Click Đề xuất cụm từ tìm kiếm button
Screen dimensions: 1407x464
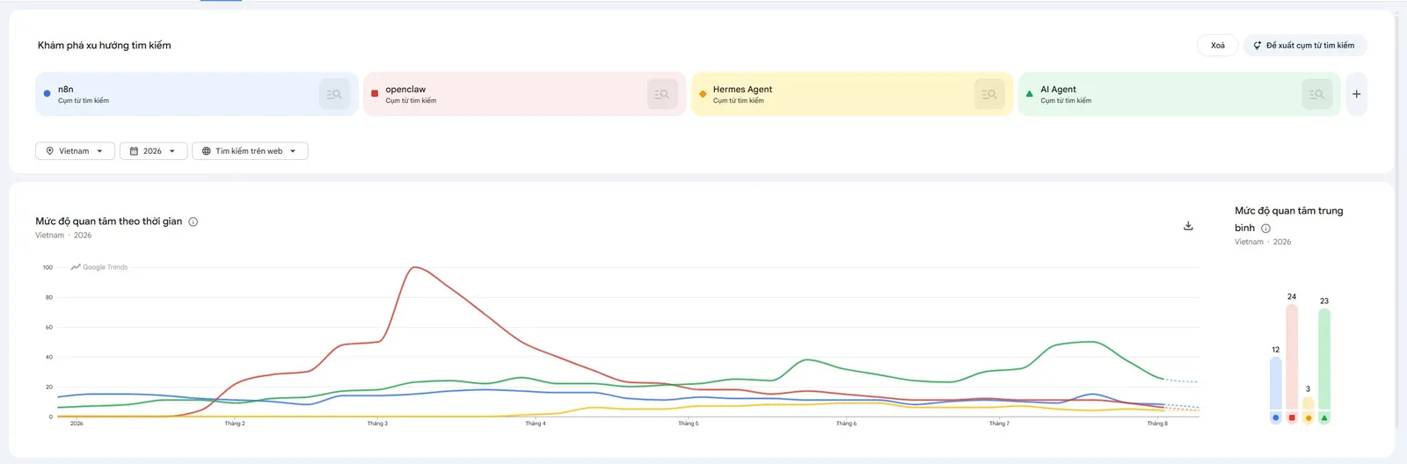tap(1305, 46)
